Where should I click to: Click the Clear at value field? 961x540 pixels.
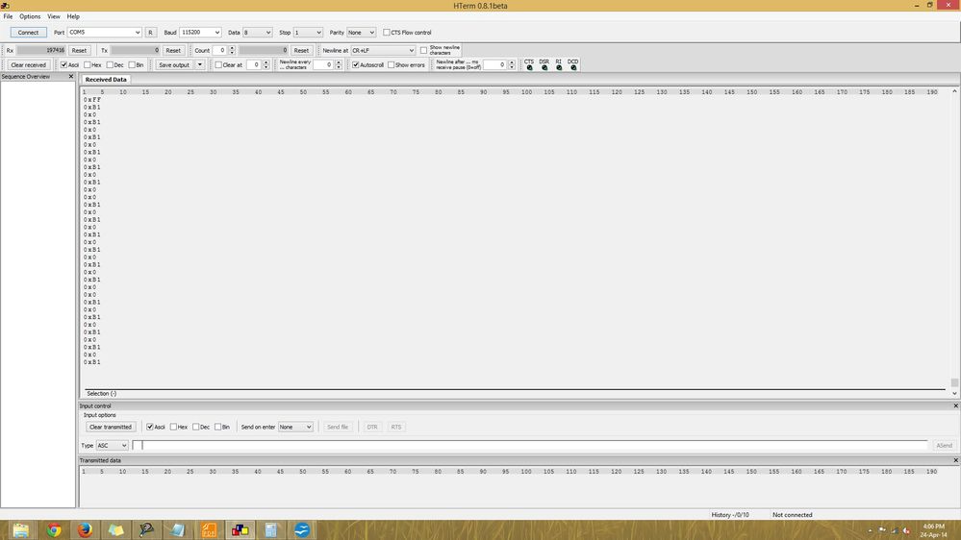point(253,65)
